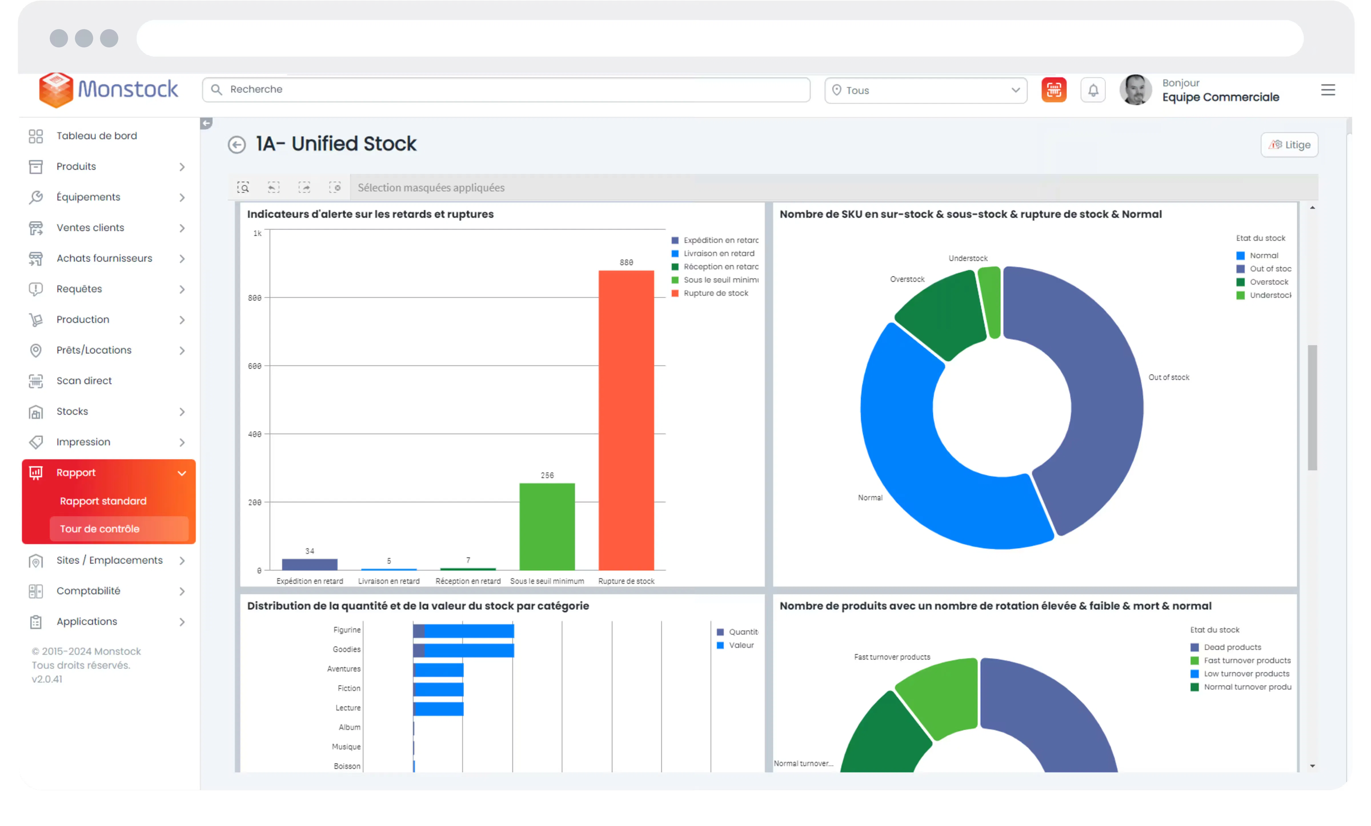Image resolution: width=1371 pixels, height=826 pixels.
Task: Click the Litige button
Action: 1289,145
